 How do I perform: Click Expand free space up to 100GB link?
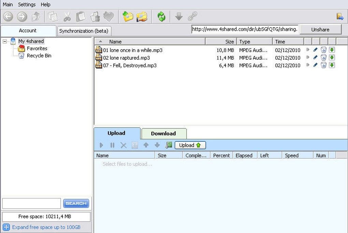(46, 227)
